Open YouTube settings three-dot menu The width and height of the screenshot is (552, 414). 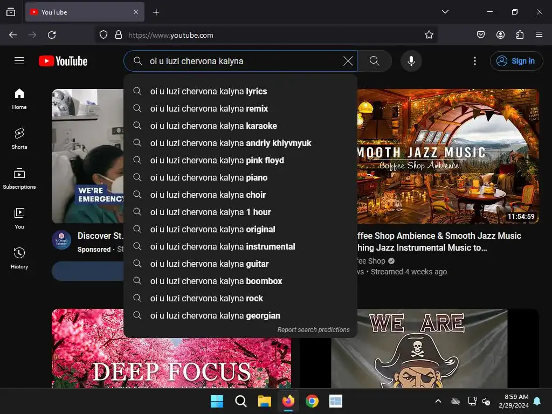474,61
